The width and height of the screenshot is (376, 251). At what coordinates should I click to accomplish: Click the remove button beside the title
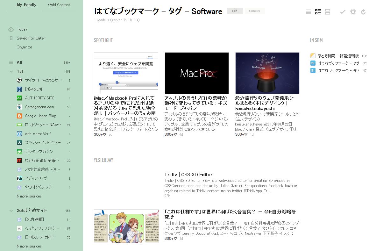point(254,11)
